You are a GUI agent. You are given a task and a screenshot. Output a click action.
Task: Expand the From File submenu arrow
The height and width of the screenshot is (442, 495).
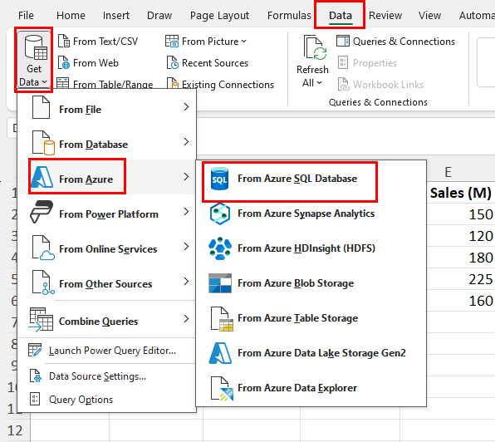pos(186,107)
